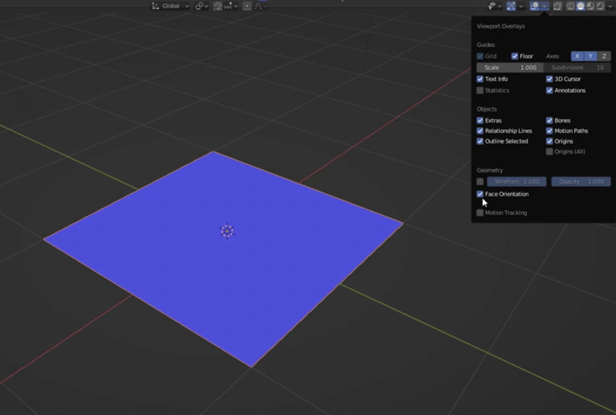Switch to wireframe shading mode
The height and width of the screenshot is (415, 616).
pyautogui.click(x=571, y=6)
